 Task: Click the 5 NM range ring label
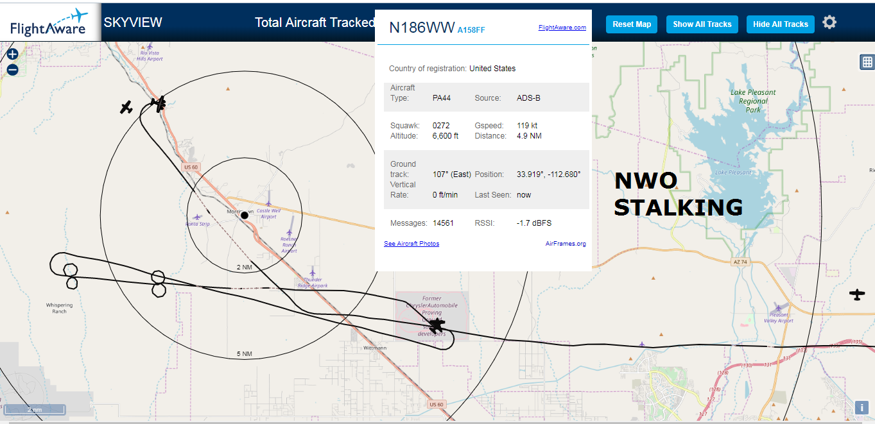[x=244, y=354]
